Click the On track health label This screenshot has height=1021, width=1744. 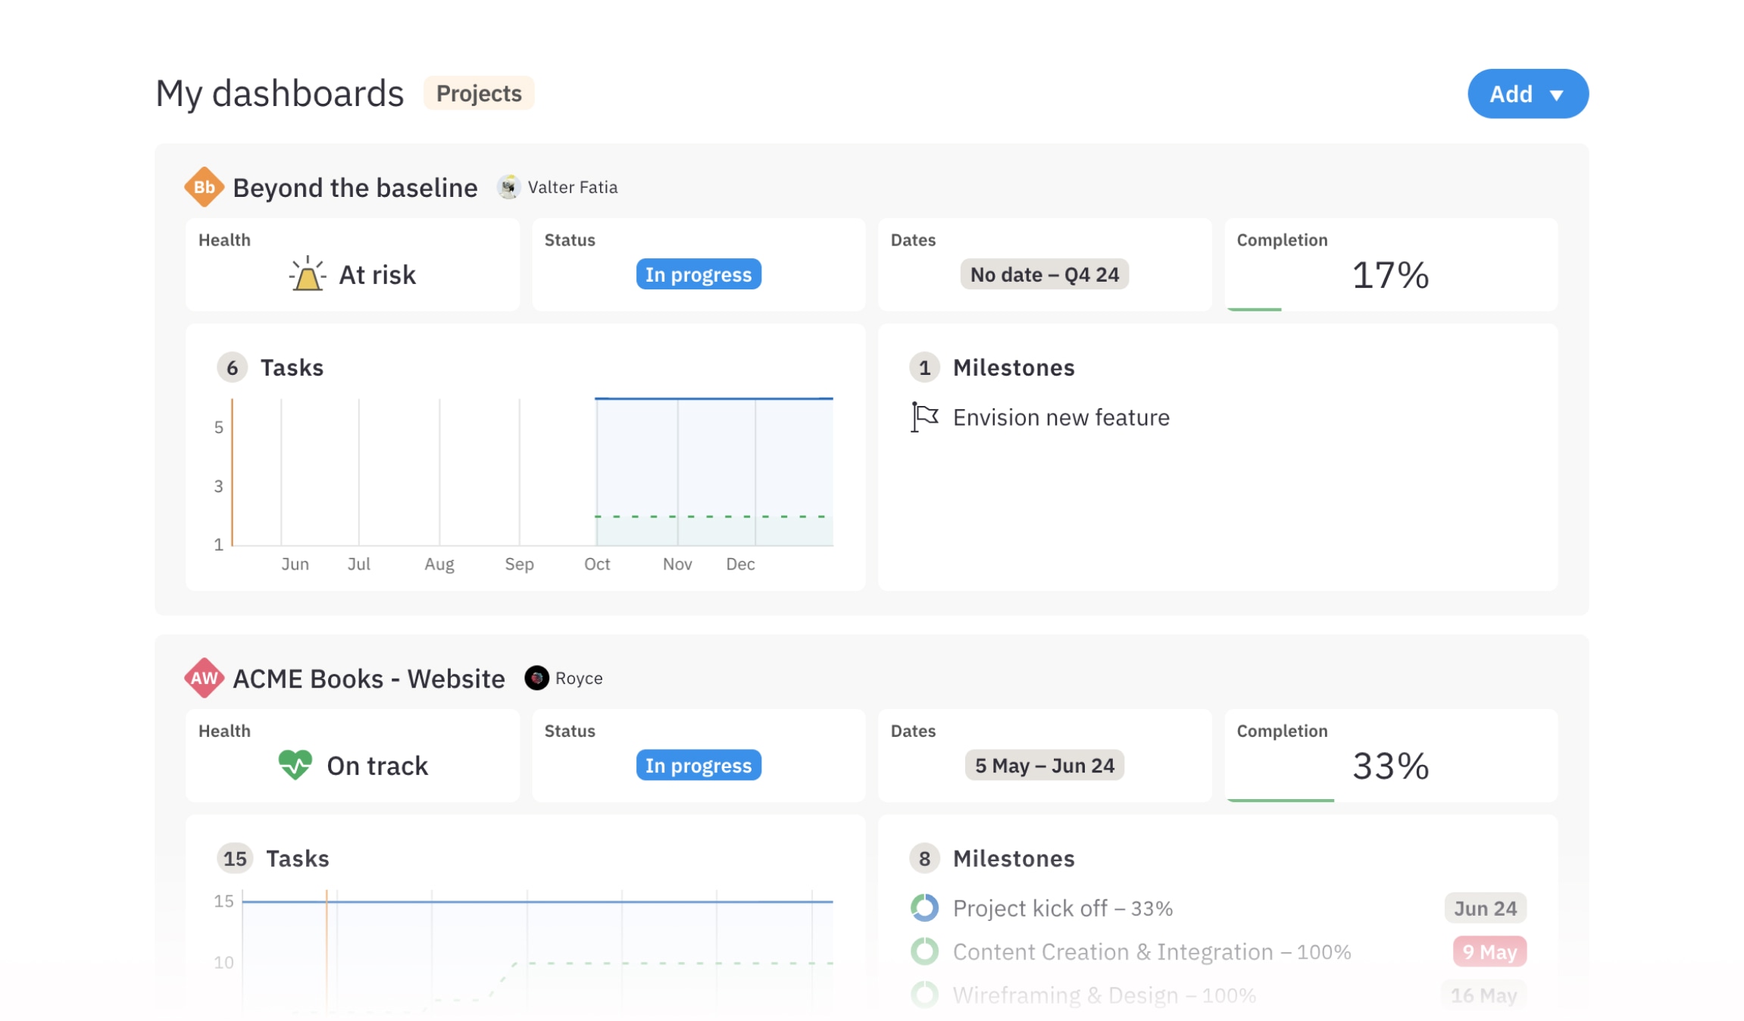(x=377, y=766)
